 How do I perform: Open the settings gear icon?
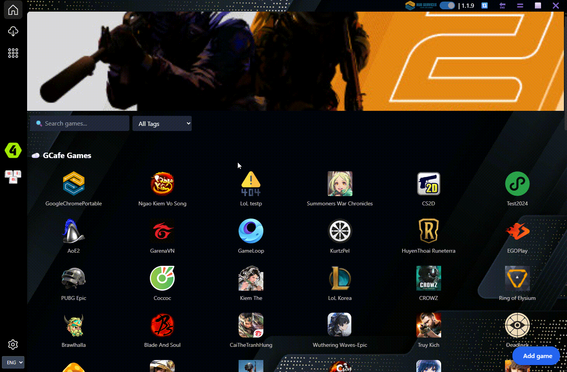point(13,344)
